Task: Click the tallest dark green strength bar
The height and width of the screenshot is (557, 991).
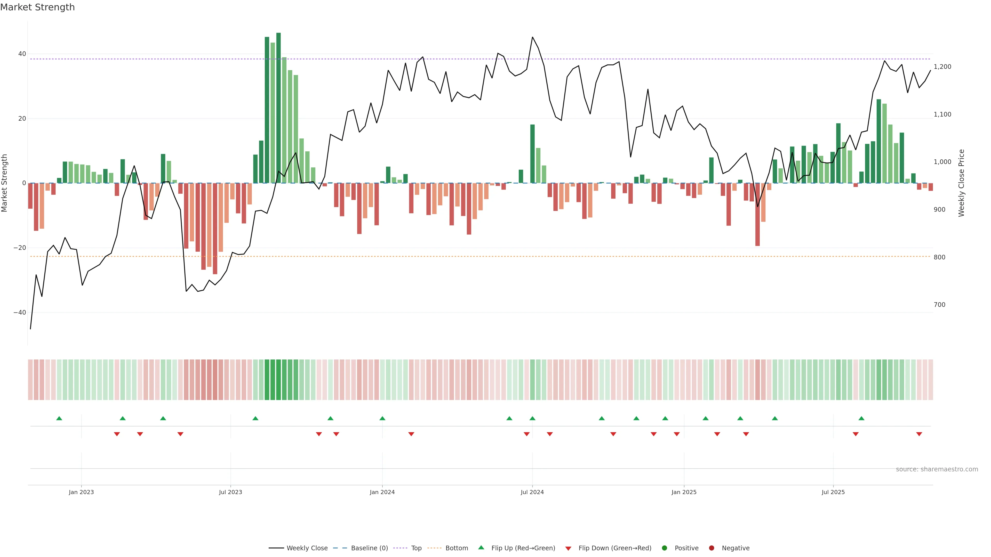Action: pos(278,108)
